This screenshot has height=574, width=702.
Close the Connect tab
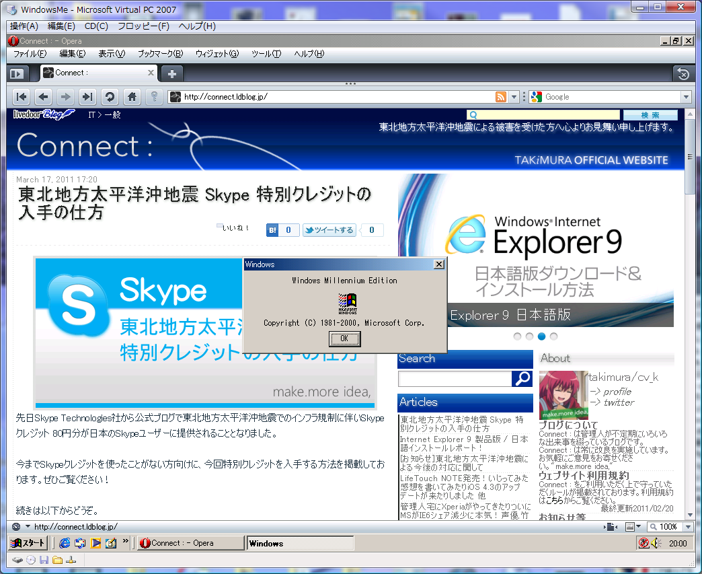[x=151, y=73]
